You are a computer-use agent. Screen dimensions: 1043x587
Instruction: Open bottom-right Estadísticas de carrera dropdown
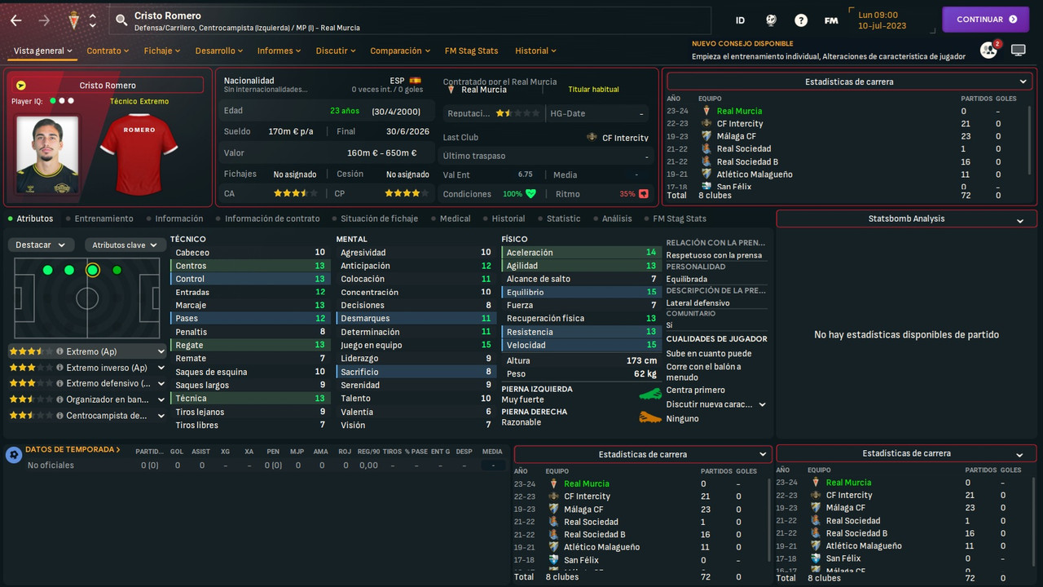coord(906,453)
